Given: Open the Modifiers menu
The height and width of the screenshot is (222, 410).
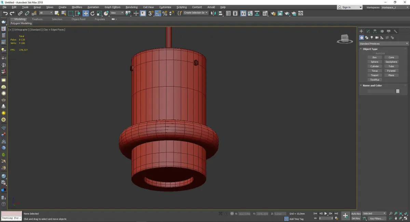Looking at the screenshot, I should coord(77,7).
